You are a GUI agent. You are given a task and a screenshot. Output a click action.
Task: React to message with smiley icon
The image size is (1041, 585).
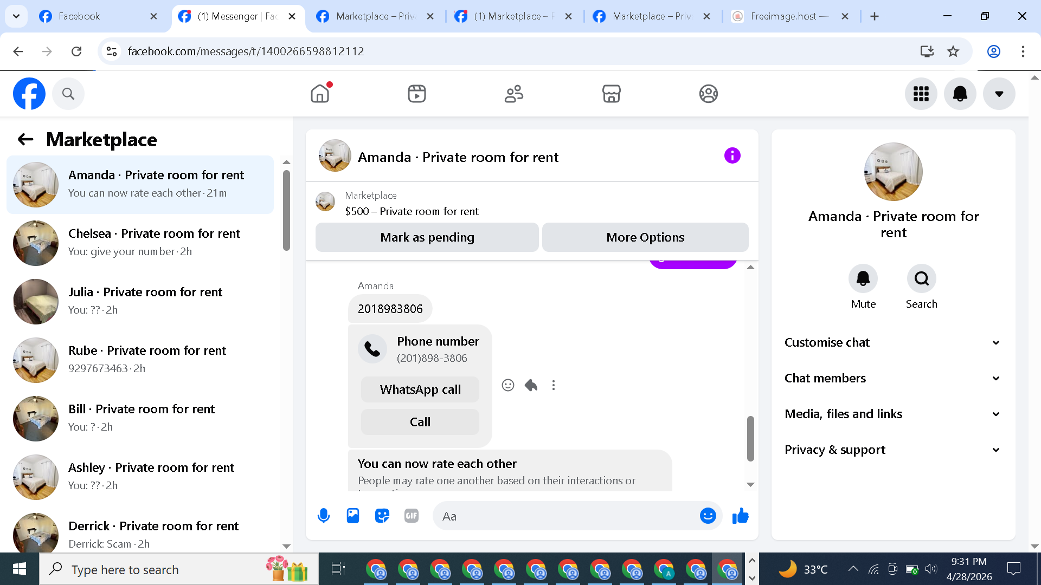point(507,385)
